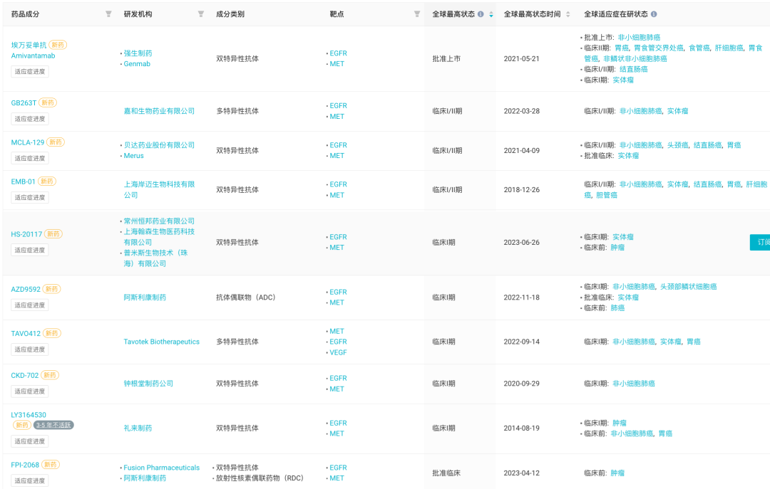Toggle the sort arrows for 全球最高状态时间 column
770x489 pixels.
[568, 14]
